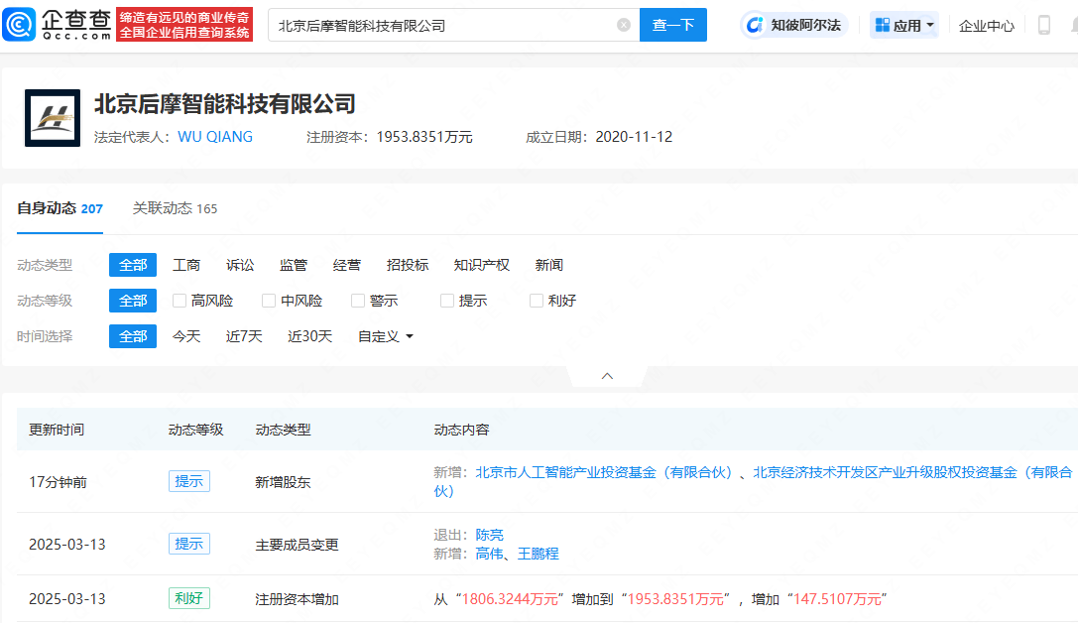This screenshot has width=1078, height=623.
Task: Click the founding date 2020-11-12
Action: point(634,137)
